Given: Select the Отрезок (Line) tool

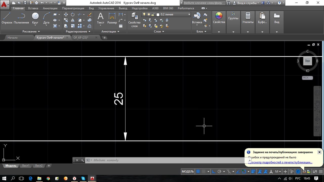Looking at the screenshot, I should point(7,18).
